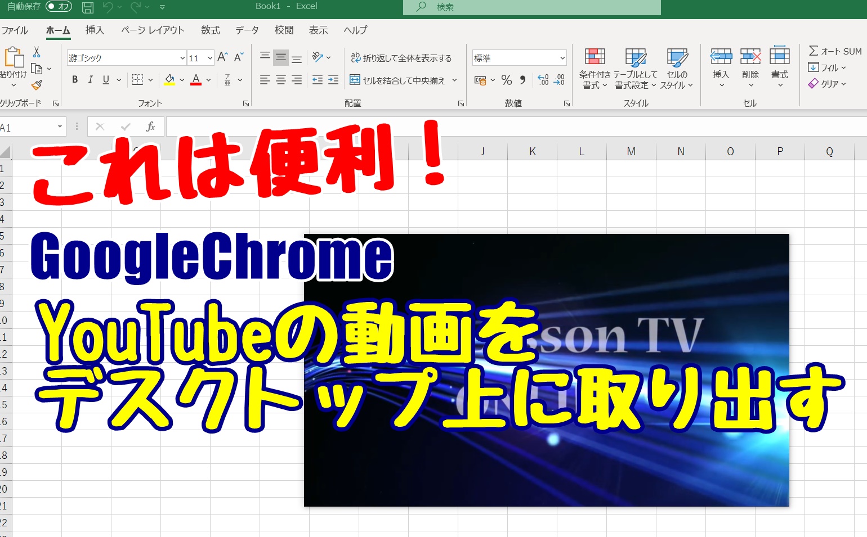Open the ファイル tab
The width and height of the screenshot is (867, 537).
pos(14,30)
